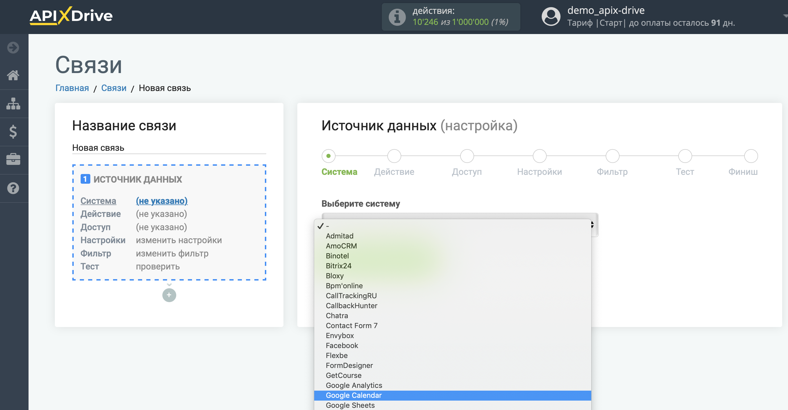
Task: Select the Настройки step circle
Action: (x=540, y=156)
